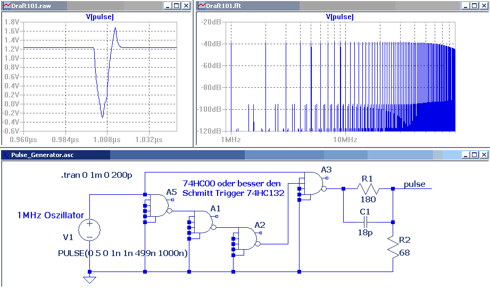This screenshot has width=490, height=288.
Task: Click the 0.960µs time axis label
Action: click(23, 139)
